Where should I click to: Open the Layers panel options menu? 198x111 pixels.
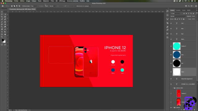[197, 10]
